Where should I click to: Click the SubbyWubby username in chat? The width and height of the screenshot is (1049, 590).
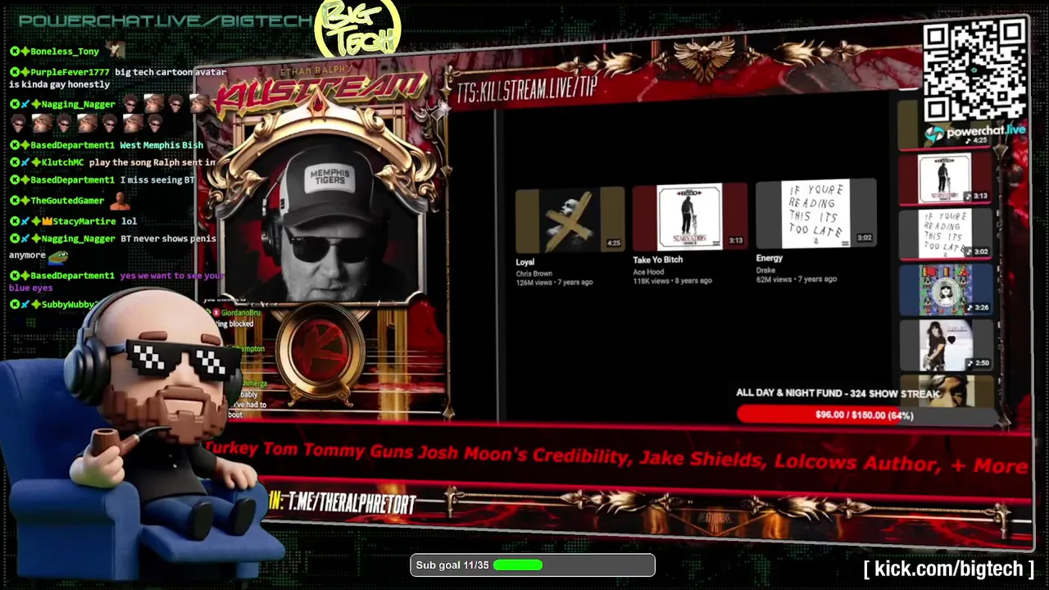[x=69, y=304]
